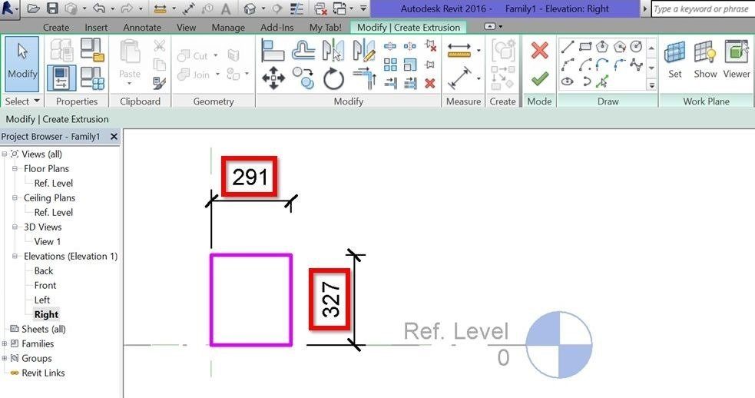This screenshot has height=398, width=755.
Task: Collapse the Views (all) tree node
Action: 5,154
